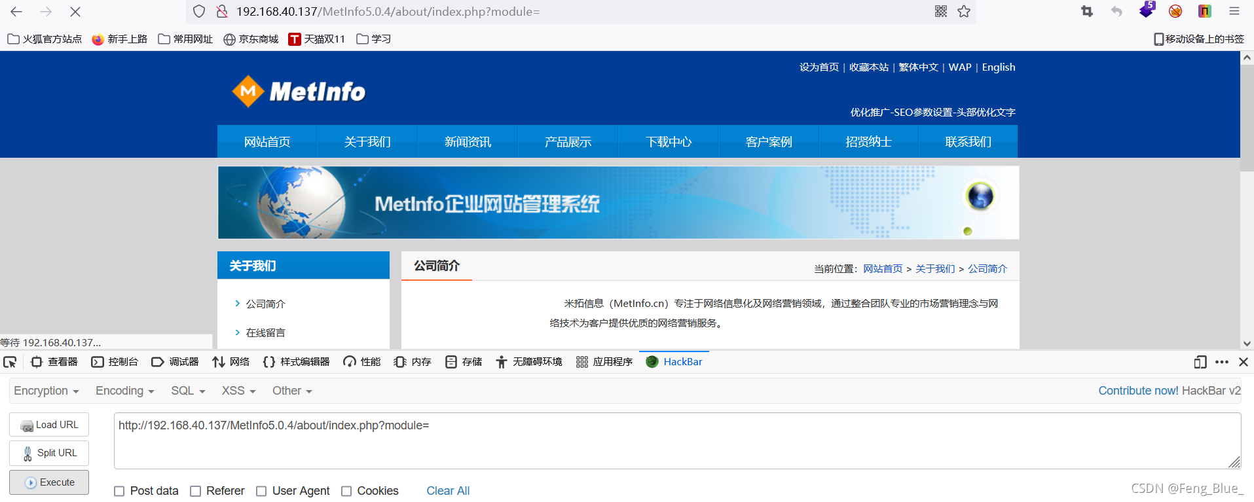The image size is (1254, 502).
Task: Close the developer tools panel
Action: 1244,362
